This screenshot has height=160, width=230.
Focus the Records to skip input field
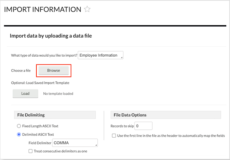143,126
